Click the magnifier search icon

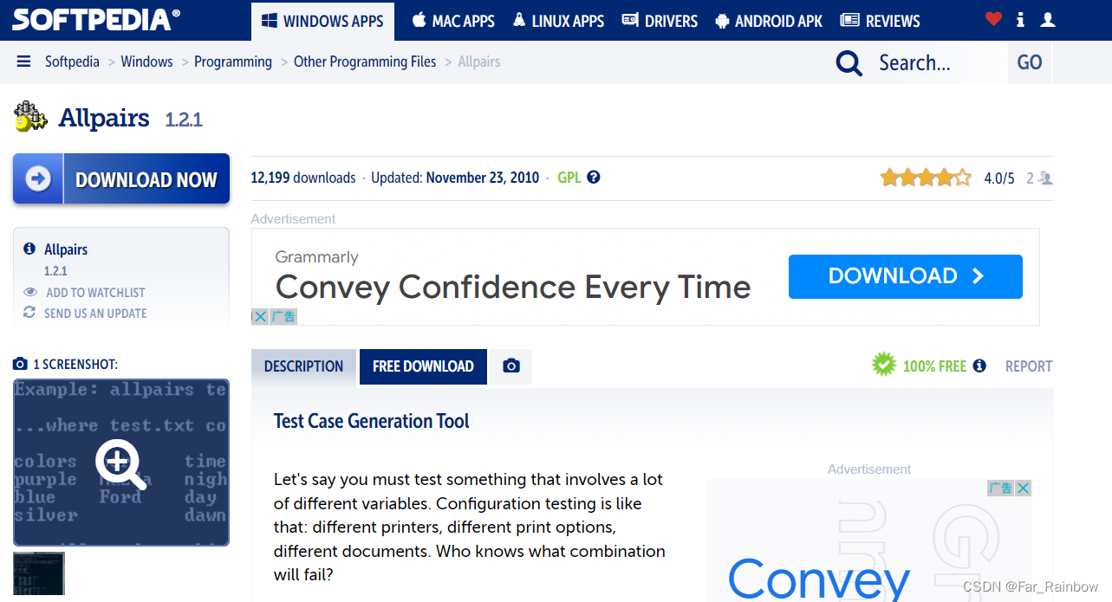click(x=849, y=62)
